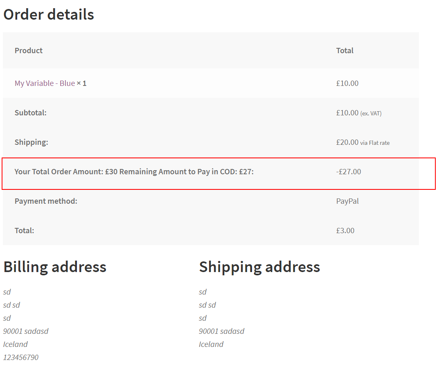Image resolution: width=437 pixels, height=369 pixels.
Task: Open the My Variable - Blue product link
Action: pyautogui.click(x=45, y=83)
